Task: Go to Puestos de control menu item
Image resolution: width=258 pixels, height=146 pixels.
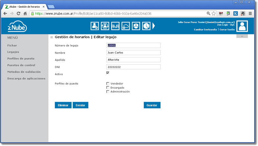Action: [21, 65]
